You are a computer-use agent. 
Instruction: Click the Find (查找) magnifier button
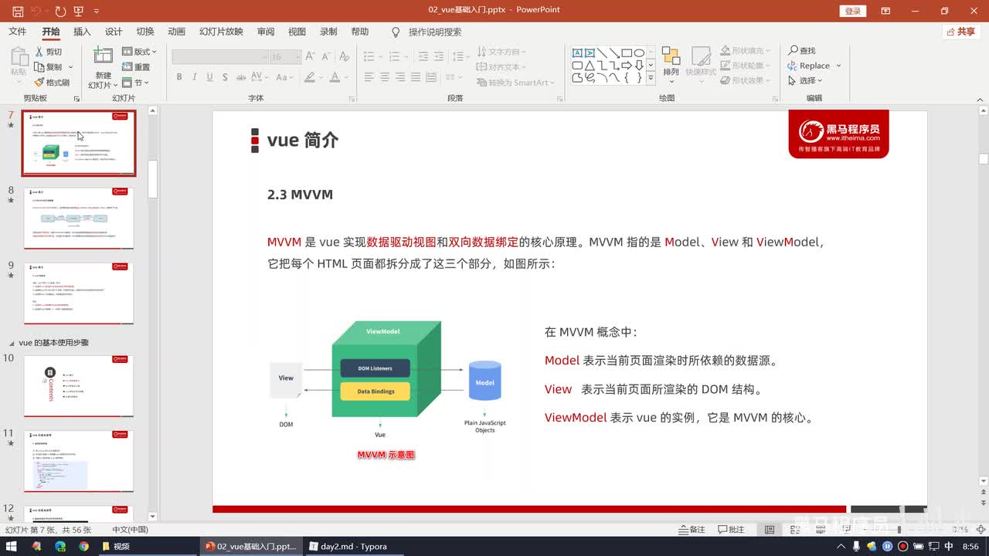pyautogui.click(x=802, y=50)
